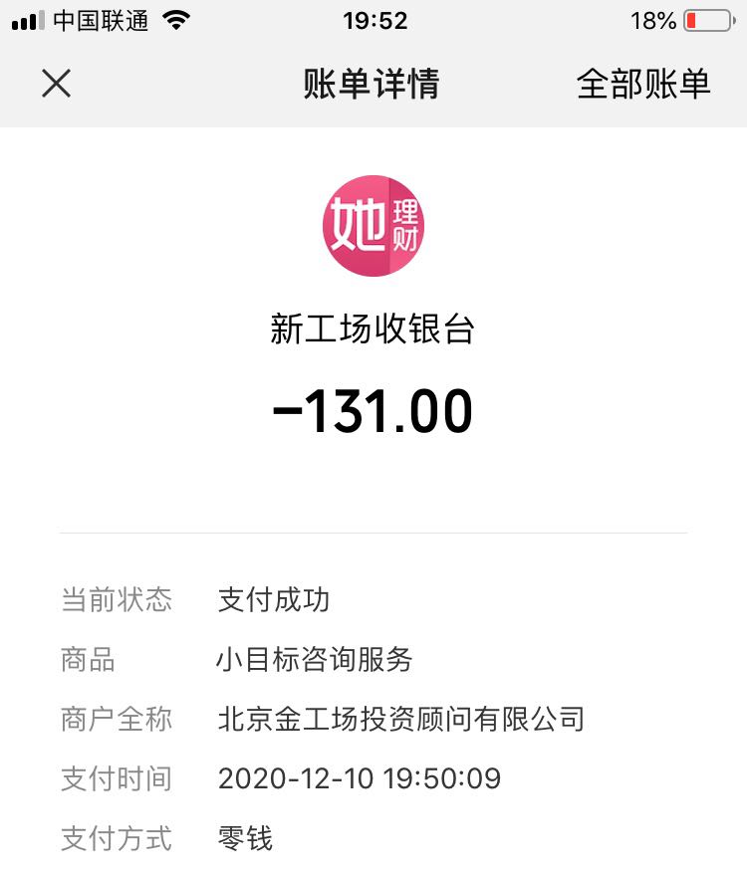Image resolution: width=747 pixels, height=872 pixels.
Task: Tap the 商户全称 label
Action: [x=117, y=719]
